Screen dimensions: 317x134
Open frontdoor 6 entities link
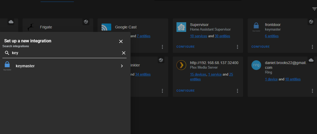pos(272,36)
